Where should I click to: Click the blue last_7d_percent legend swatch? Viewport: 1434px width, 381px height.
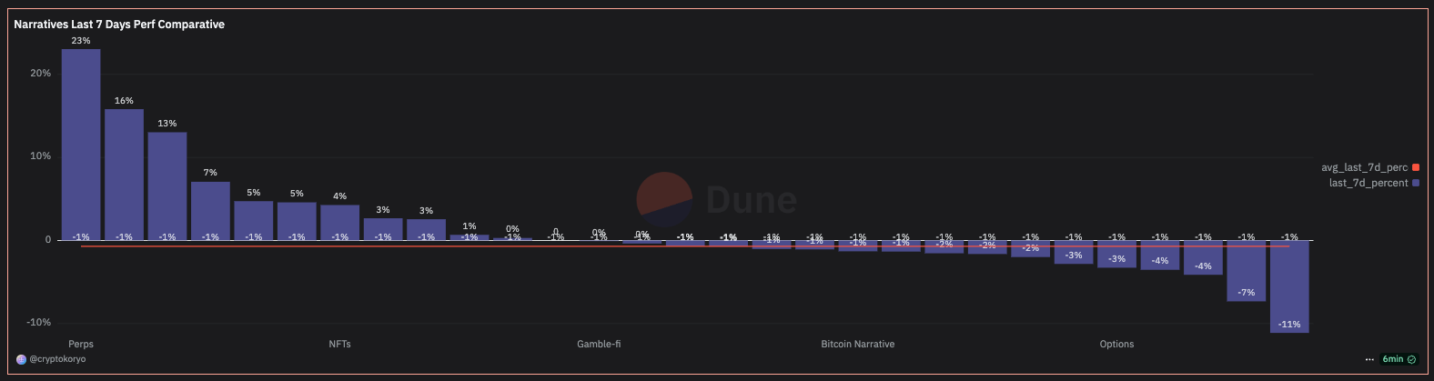[1416, 183]
